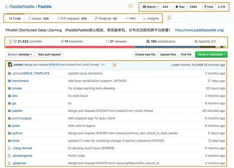Viewport: 234px width, 168px height.
Task: Click the Watch eye icon
Action: pos(144,7)
